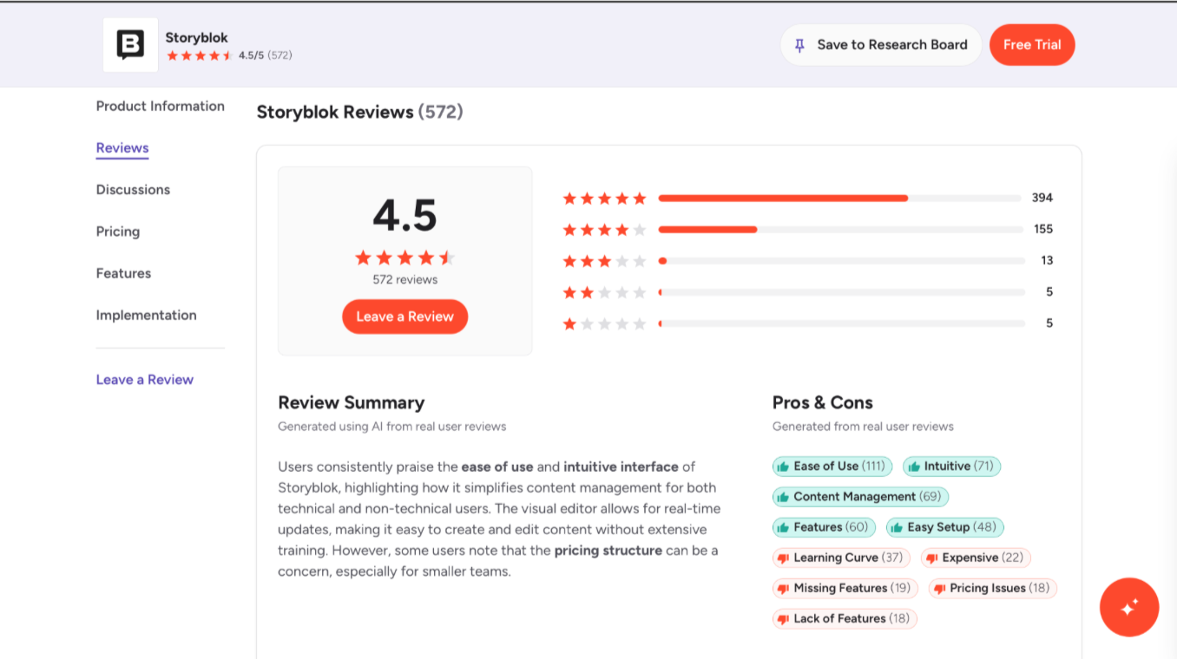
Task: Open the Pricing sidebar item
Action: [x=117, y=232]
